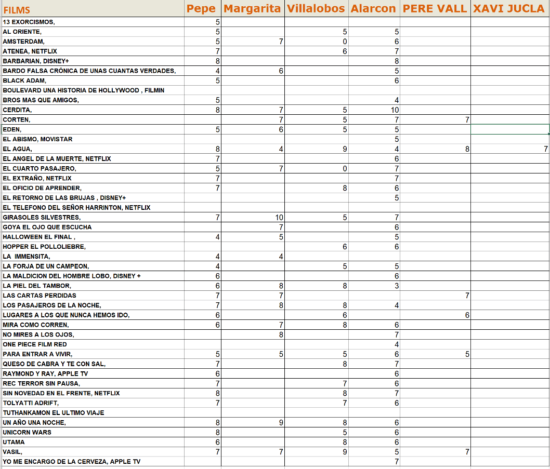
Task: Select Margarita's 10 score for GIRASOLES SILVESTRES
Action: (253, 217)
